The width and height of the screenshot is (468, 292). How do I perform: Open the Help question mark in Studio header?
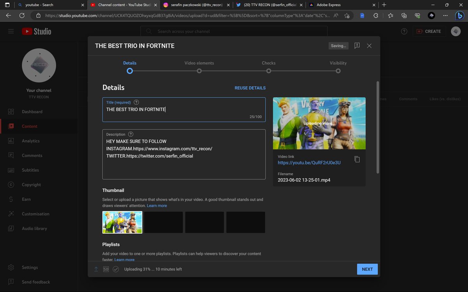[x=404, y=31]
